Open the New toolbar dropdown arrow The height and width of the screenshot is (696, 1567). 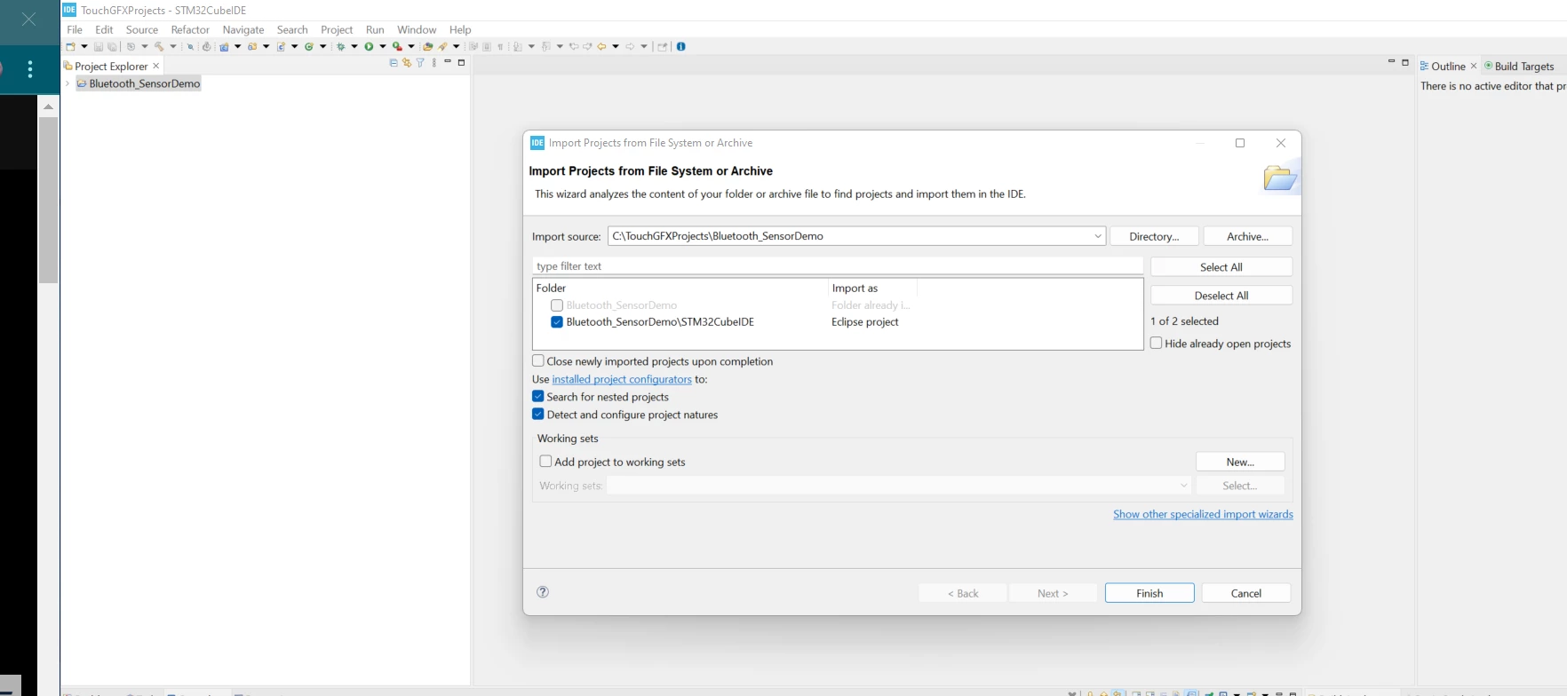click(84, 46)
